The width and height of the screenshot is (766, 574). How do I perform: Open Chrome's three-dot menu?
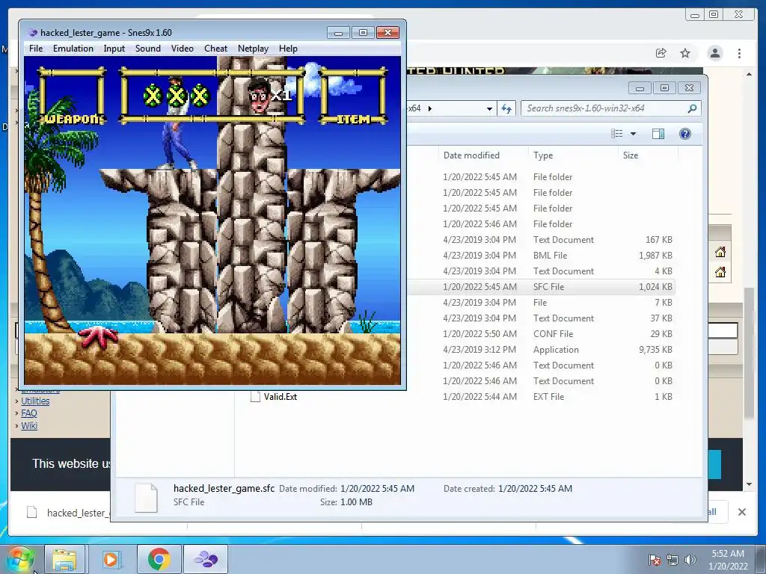click(739, 53)
